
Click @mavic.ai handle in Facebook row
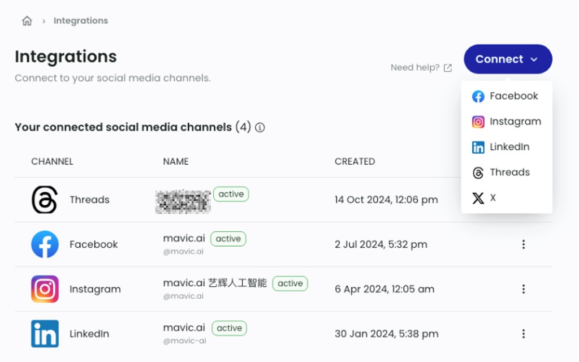point(183,252)
